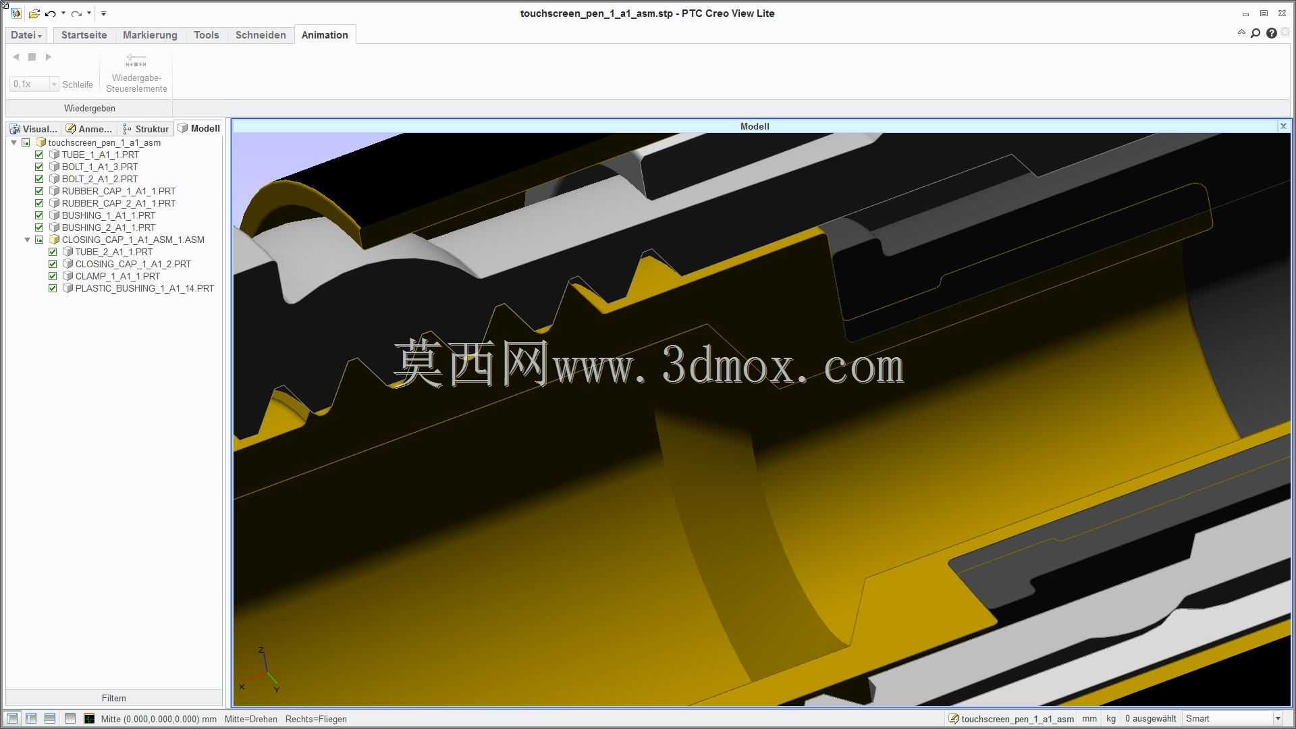Select the Modell panel tab

point(199,128)
